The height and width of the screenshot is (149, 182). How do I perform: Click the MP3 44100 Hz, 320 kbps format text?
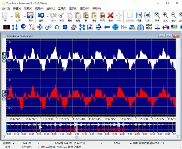[x=61, y=147]
